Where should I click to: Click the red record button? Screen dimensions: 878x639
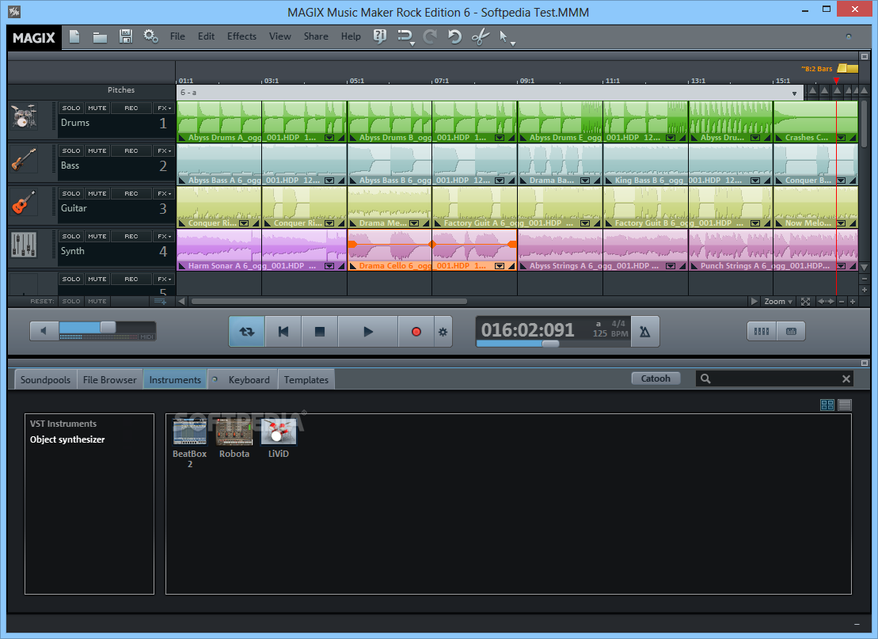click(416, 332)
